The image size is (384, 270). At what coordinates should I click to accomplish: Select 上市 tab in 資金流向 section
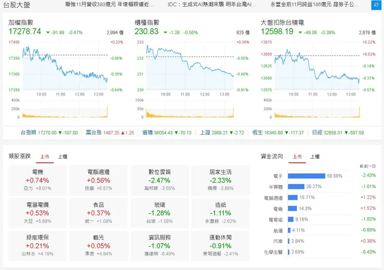pyautogui.click(x=297, y=157)
